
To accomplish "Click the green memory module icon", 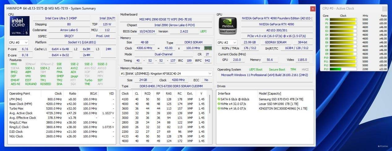I will click(208, 48).
